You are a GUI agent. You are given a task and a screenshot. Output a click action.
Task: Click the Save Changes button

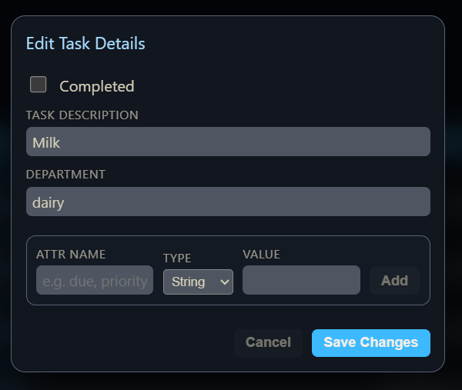pyautogui.click(x=370, y=342)
